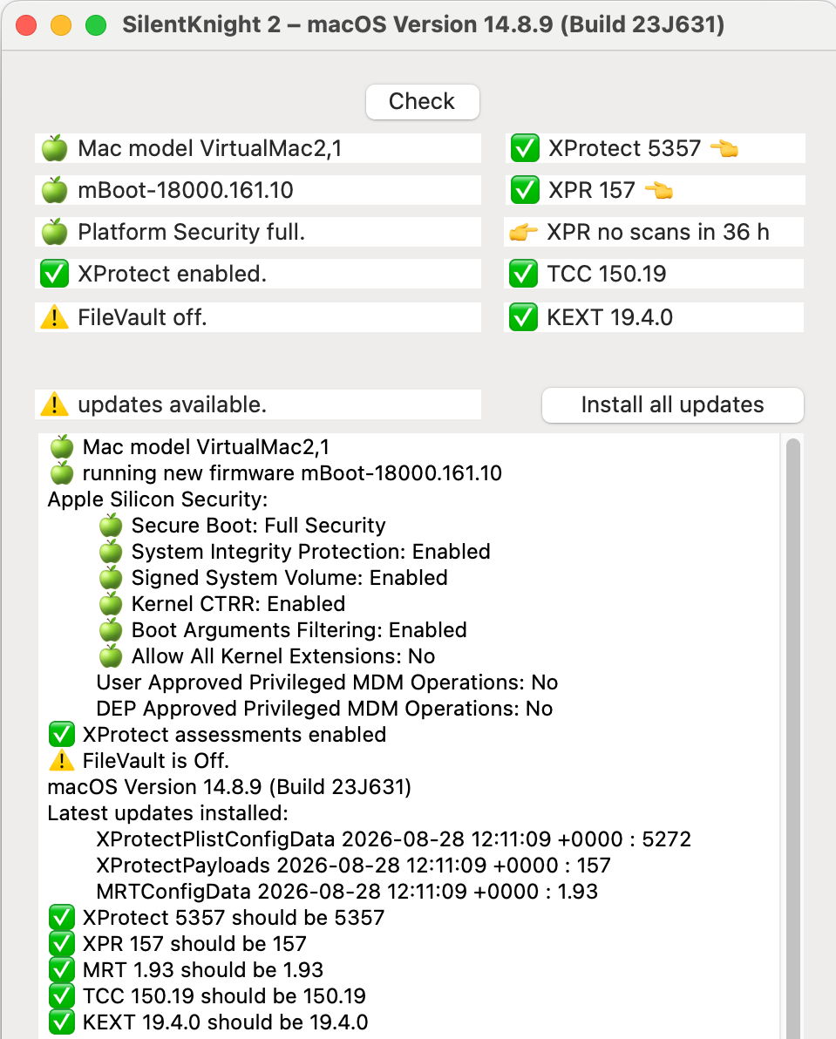
Task: Click apple icon beside Secure Boot: Full Security
Action: point(111,526)
